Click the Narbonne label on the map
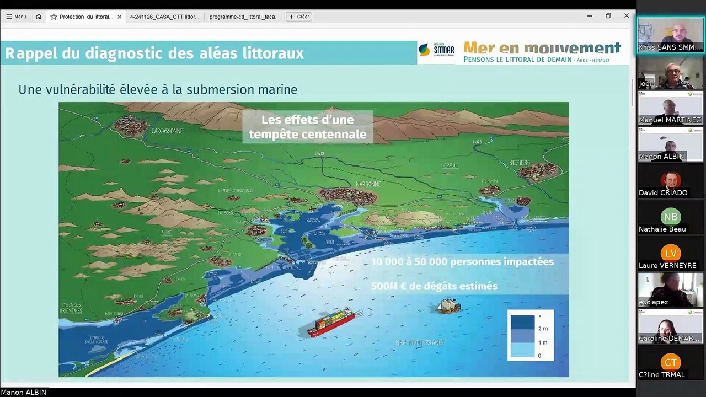This screenshot has height=397, width=706. [x=368, y=184]
